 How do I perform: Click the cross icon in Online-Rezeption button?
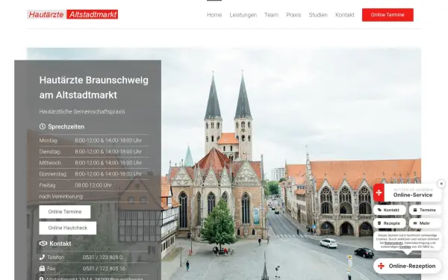(x=381, y=266)
